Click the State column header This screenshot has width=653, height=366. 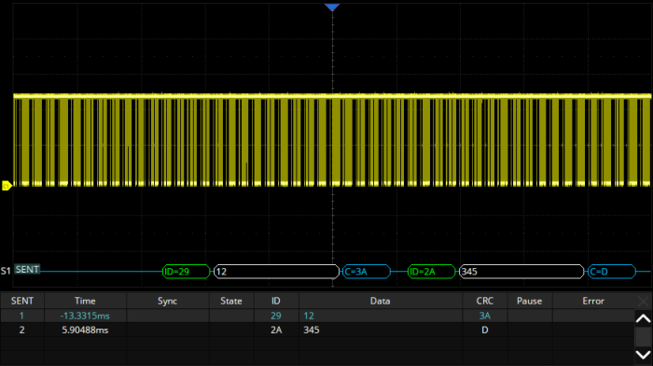pyautogui.click(x=231, y=301)
